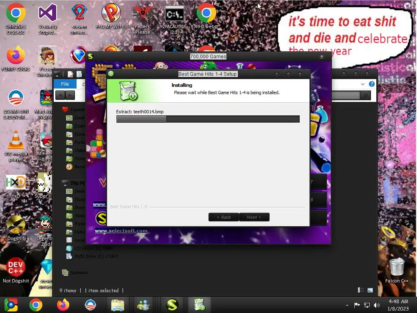Click the Best Game Hits 1-4 Setup title
Viewport: 417px width, 313px height.
(x=207, y=74)
